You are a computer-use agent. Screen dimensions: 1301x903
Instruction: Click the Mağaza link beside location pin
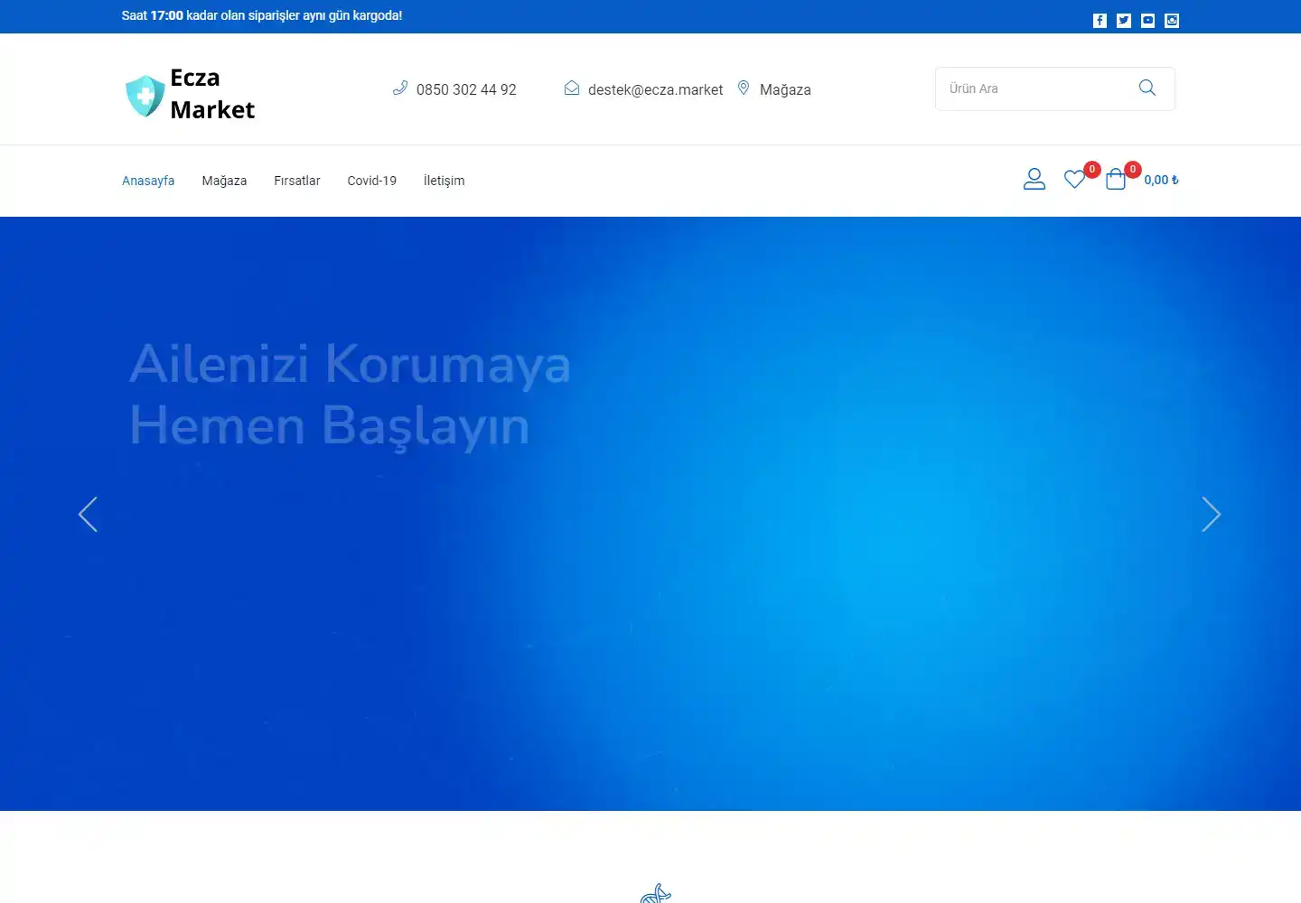[785, 89]
